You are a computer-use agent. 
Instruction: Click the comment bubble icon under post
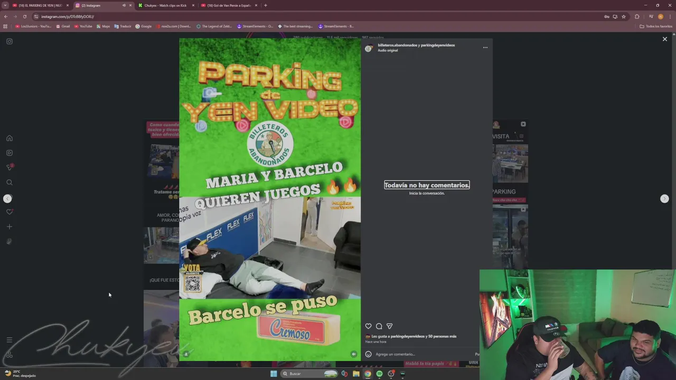pyautogui.click(x=379, y=326)
